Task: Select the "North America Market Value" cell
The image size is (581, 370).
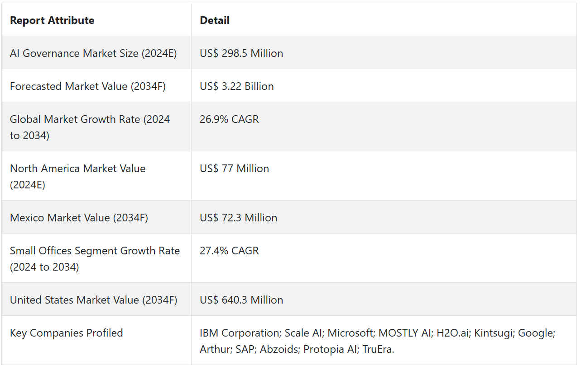Action: coord(78,176)
